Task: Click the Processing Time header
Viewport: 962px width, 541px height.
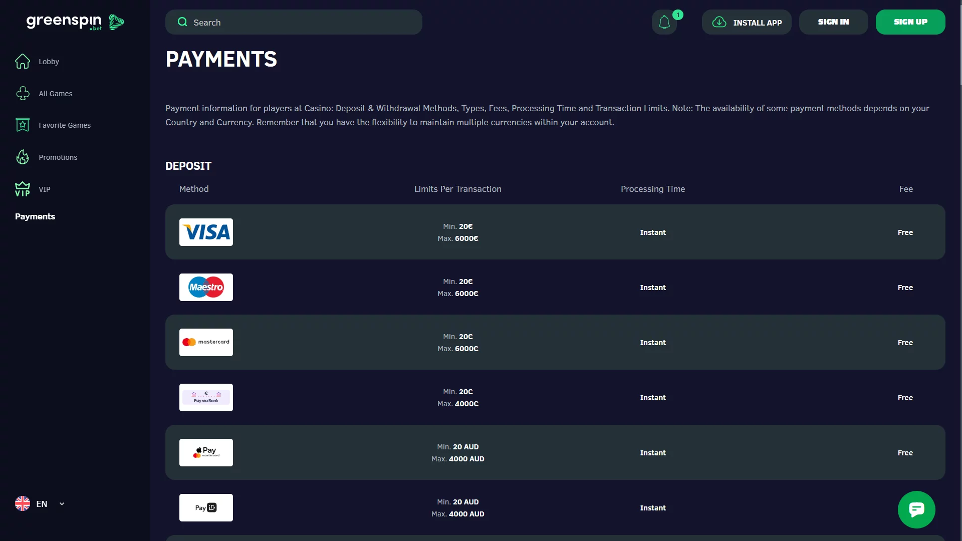Action: tap(653, 189)
